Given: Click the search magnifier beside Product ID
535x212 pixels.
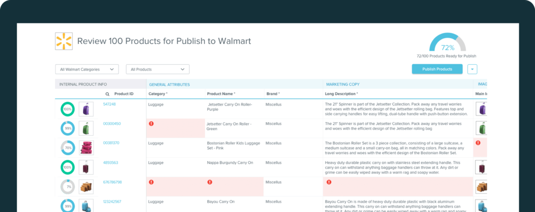Looking at the screenshot, I should [x=107, y=94].
